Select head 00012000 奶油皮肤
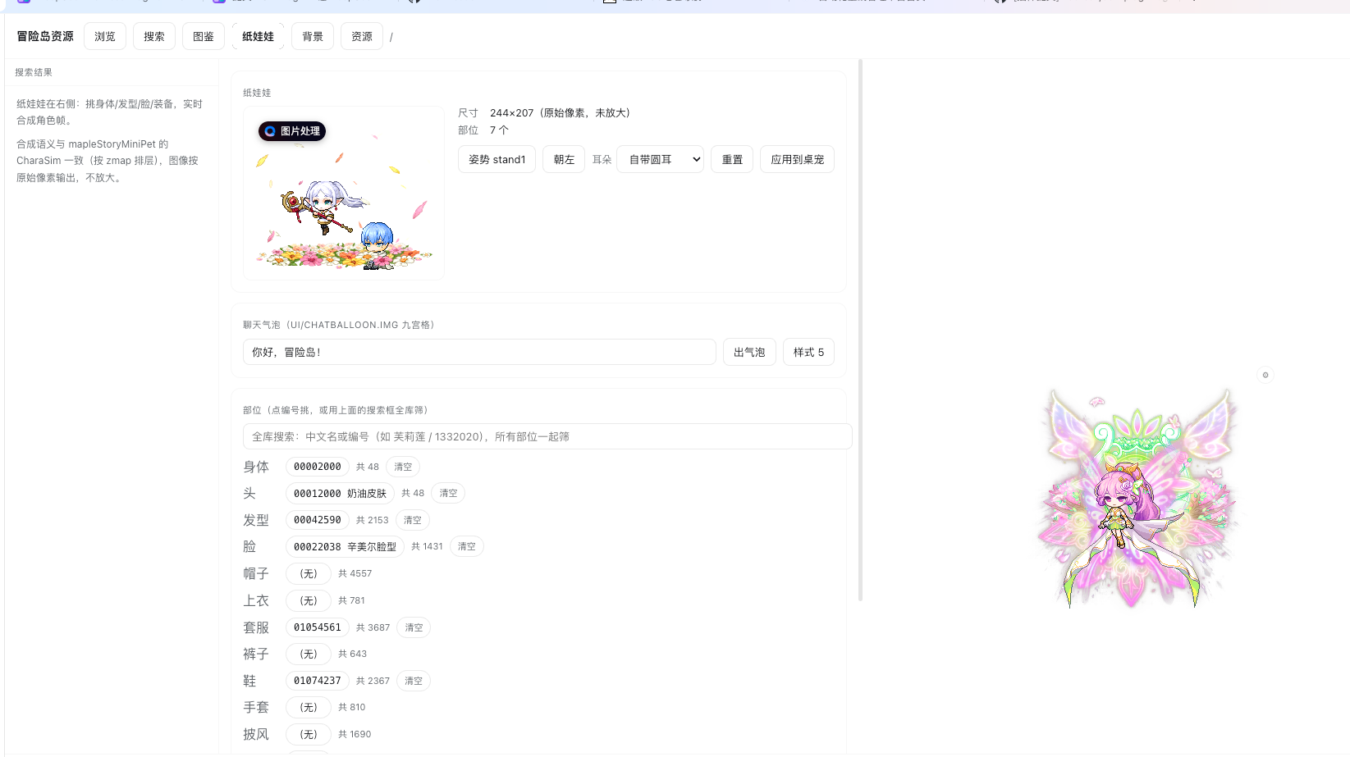Image resolution: width=1350 pixels, height=757 pixels. 340,493
